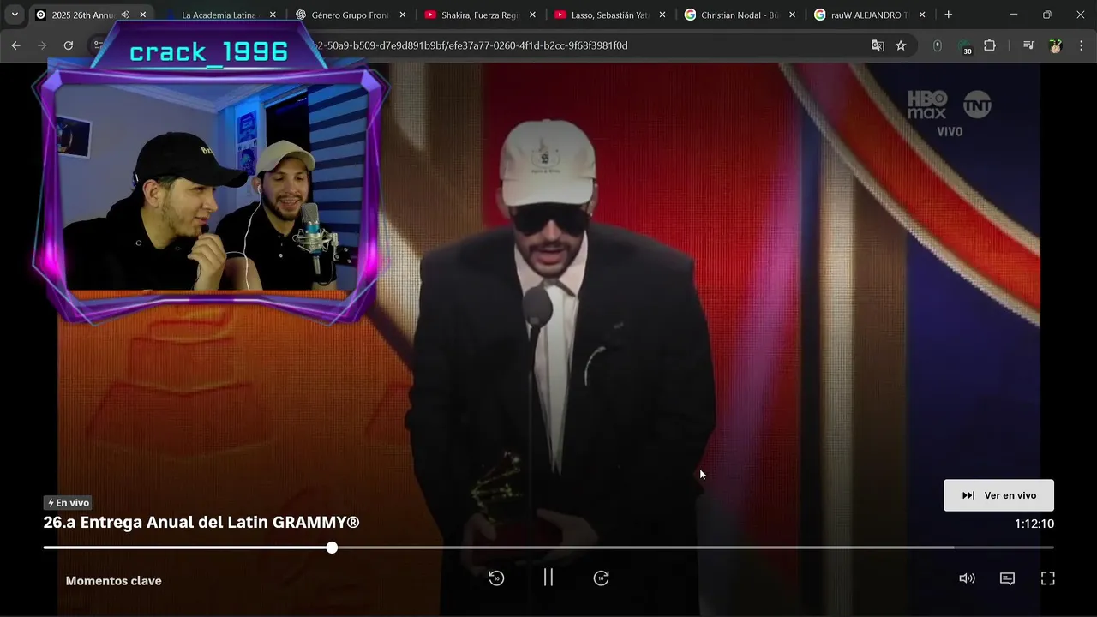Open the Chrome profile avatar
This screenshot has height=617, width=1097.
pos(1055,45)
